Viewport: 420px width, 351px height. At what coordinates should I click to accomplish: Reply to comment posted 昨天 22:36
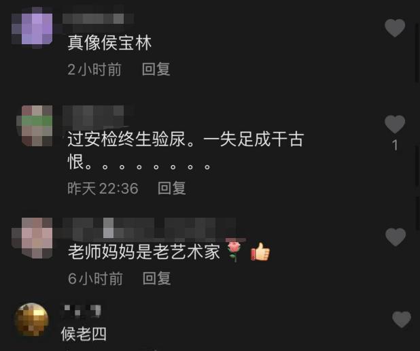[171, 188]
